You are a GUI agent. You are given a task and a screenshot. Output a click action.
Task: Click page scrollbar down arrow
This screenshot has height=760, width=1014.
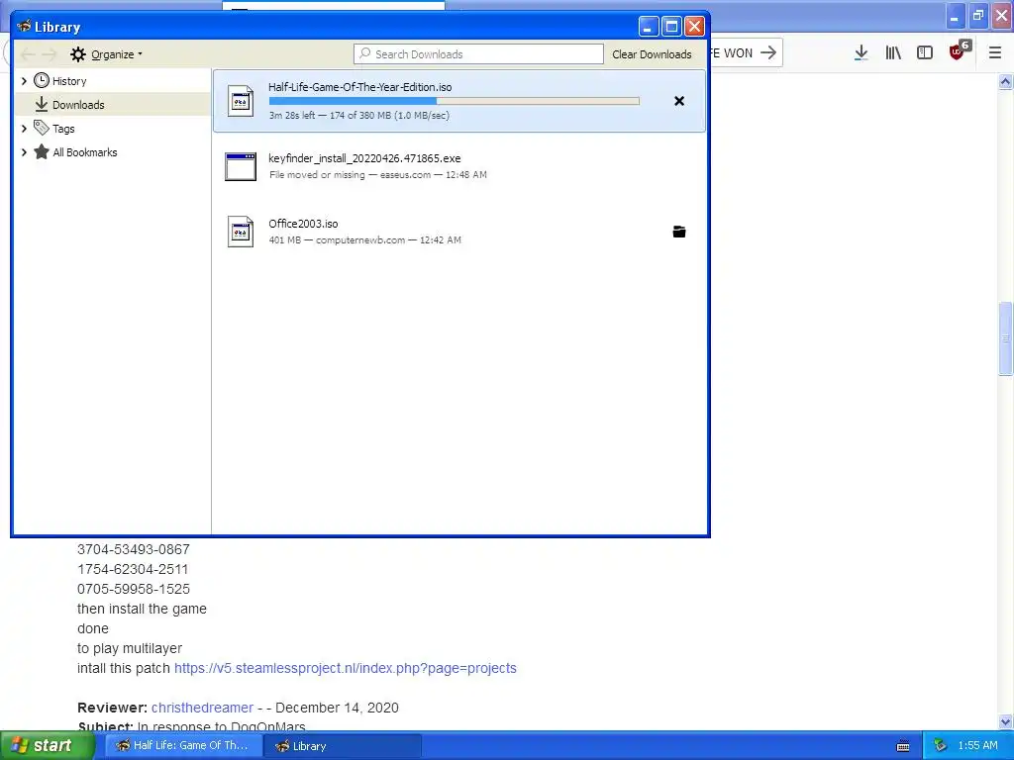click(x=1005, y=721)
